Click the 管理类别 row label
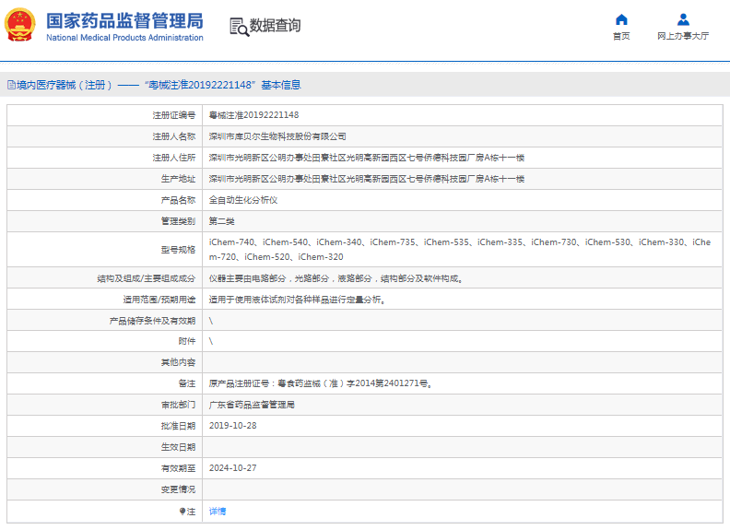730x530 pixels. 178,221
